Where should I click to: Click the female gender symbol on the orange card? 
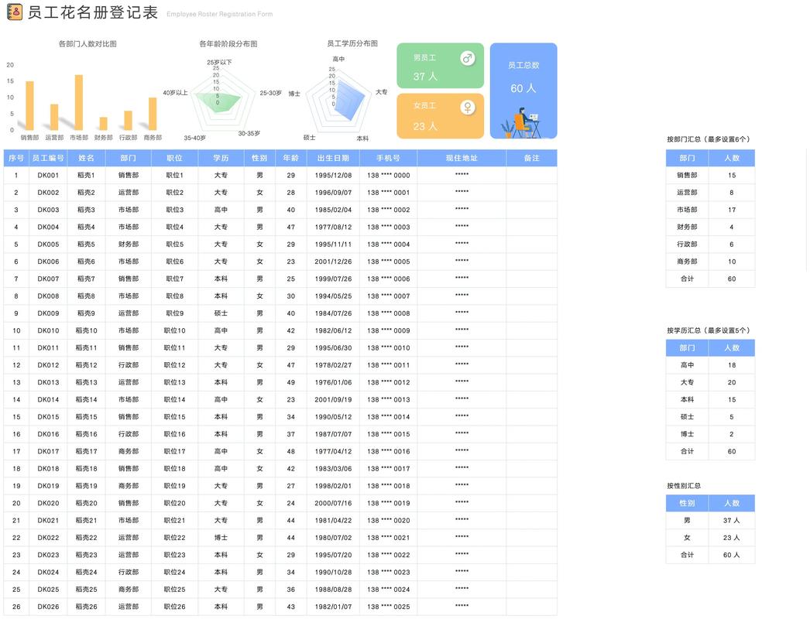point(468,106)
